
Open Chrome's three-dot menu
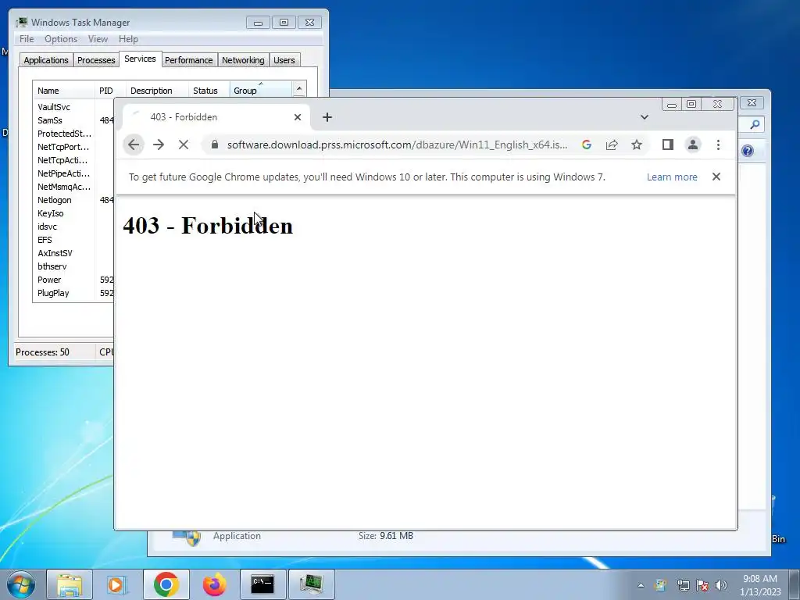coord(719,145)
